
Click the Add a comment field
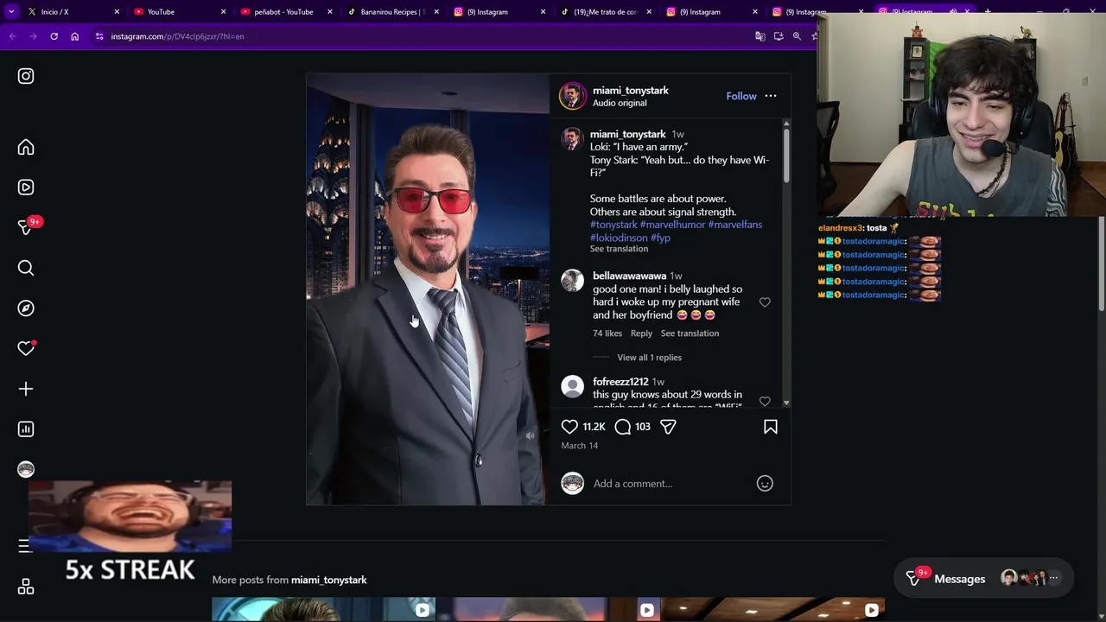tap(670, 484)
